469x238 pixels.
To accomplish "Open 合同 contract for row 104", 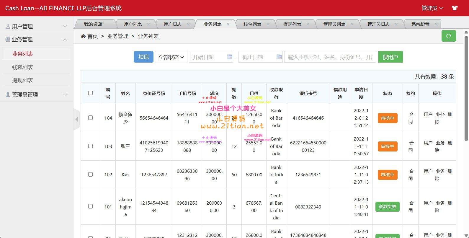I will tap(411, 118).
